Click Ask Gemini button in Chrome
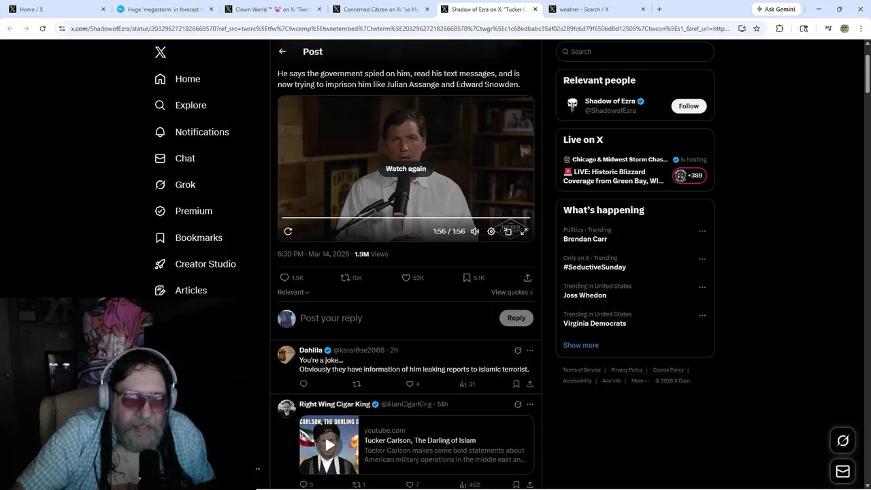Image resolution: width=871 pixels, height=490 pixels. 776,10
